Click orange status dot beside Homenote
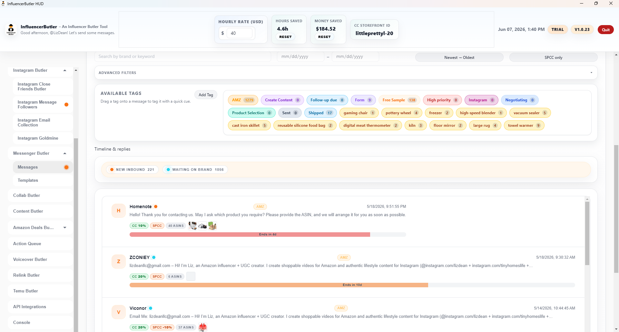This screenshot has width=619, height=332. click(156, 207)
